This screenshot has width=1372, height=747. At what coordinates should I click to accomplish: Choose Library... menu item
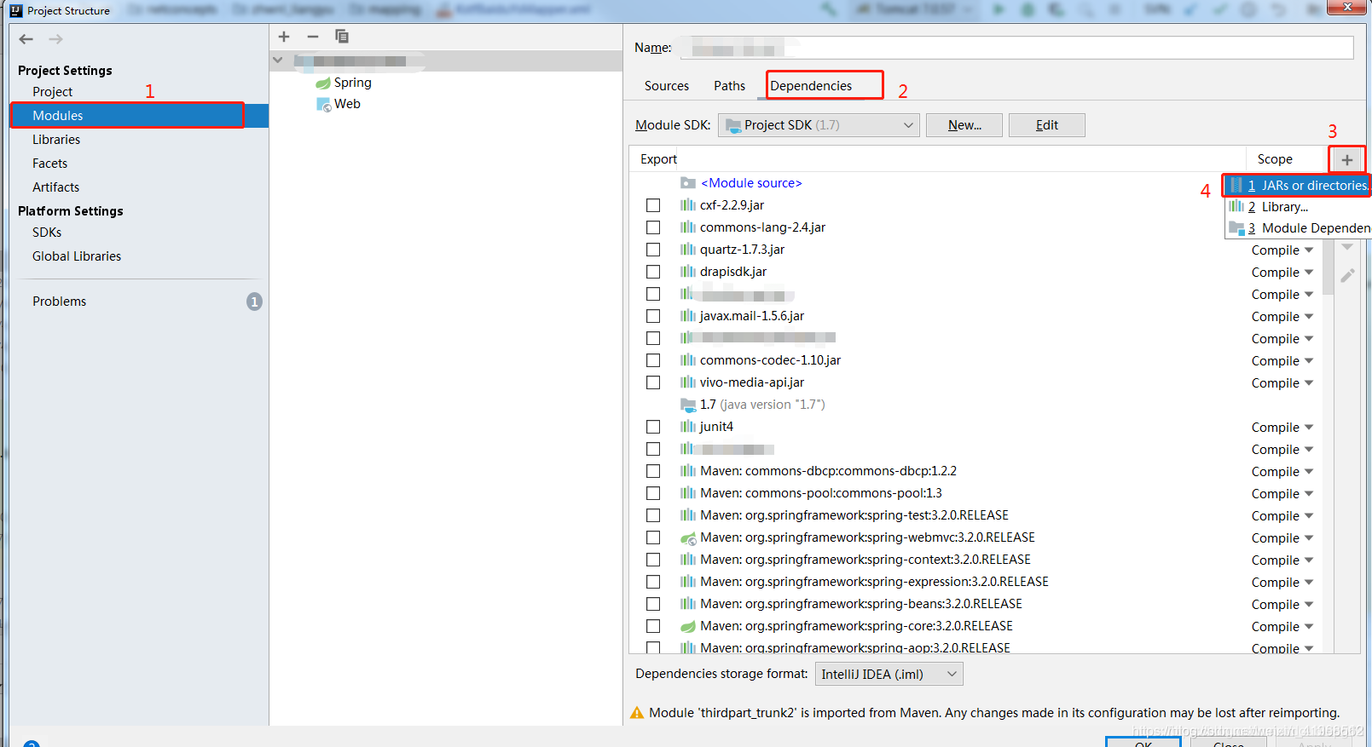tap(1297, 207)
